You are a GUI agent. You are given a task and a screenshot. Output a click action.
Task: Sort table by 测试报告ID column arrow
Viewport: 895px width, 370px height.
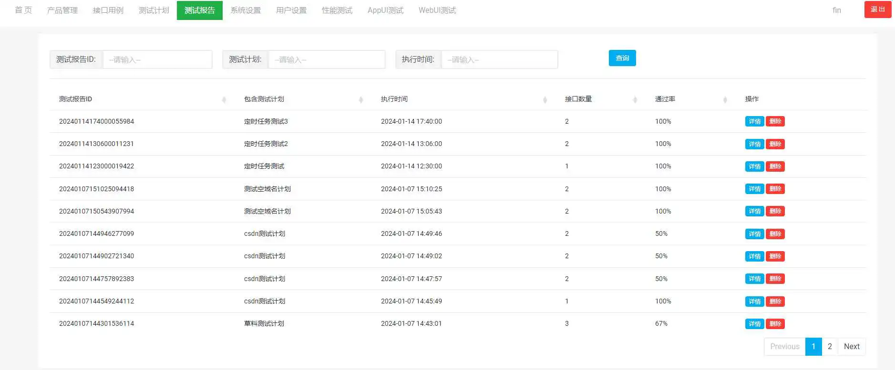(x=224, y=99)
